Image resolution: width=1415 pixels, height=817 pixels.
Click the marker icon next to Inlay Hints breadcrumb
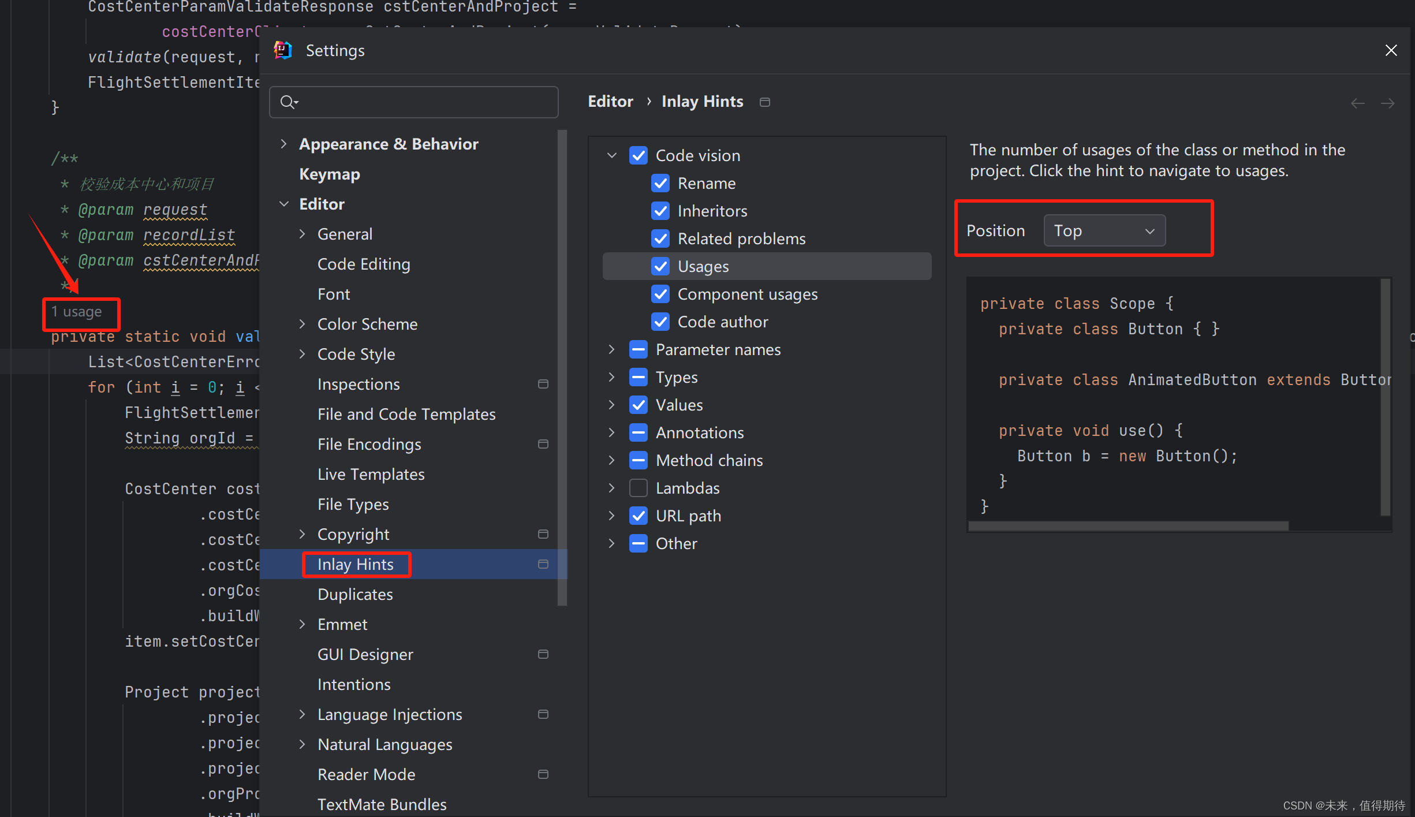pyautogui.click(x=765, y=102)
